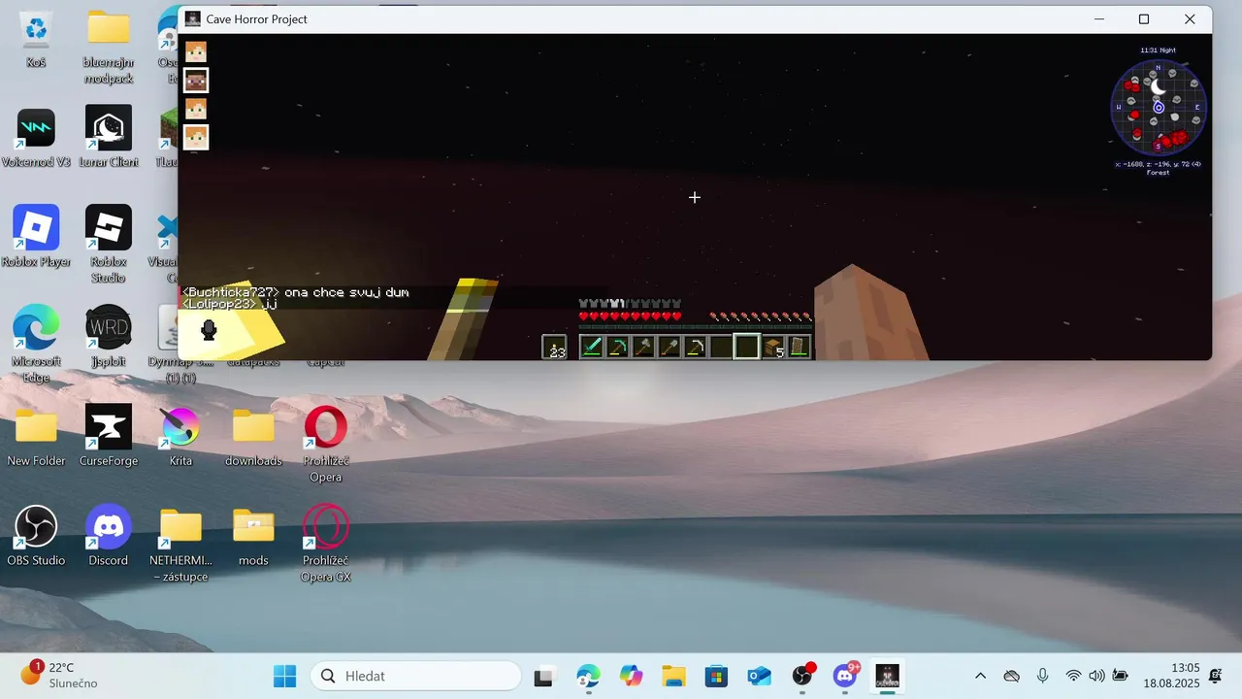Open the clock showing 13:05 18.08.2025

[1171, 676]
